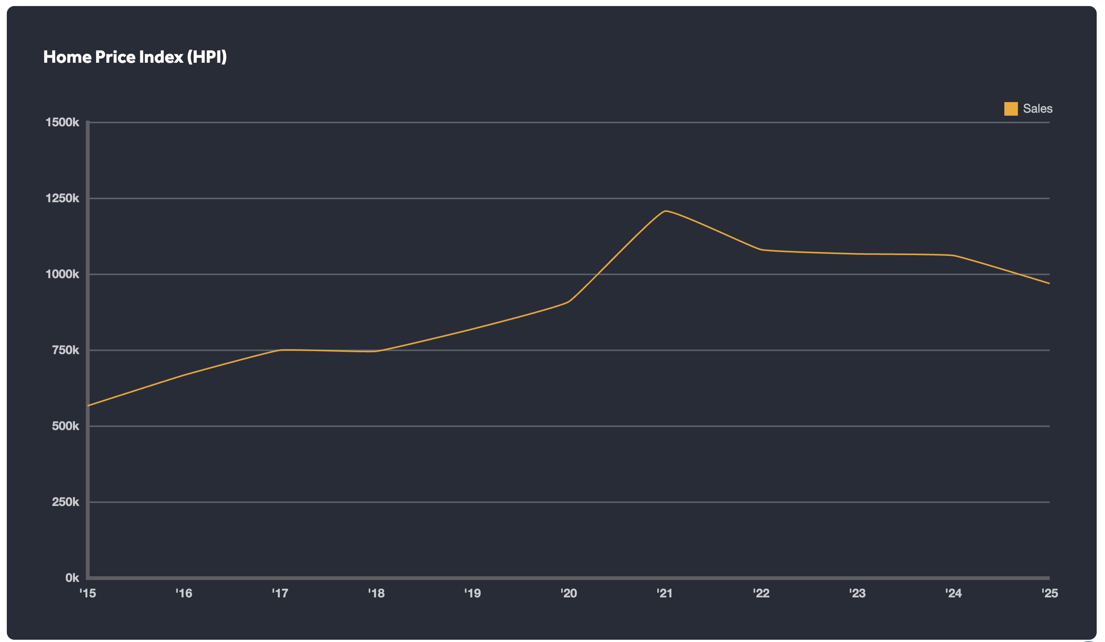Click the '25 x-axis year label

(x=1049, y=593)
